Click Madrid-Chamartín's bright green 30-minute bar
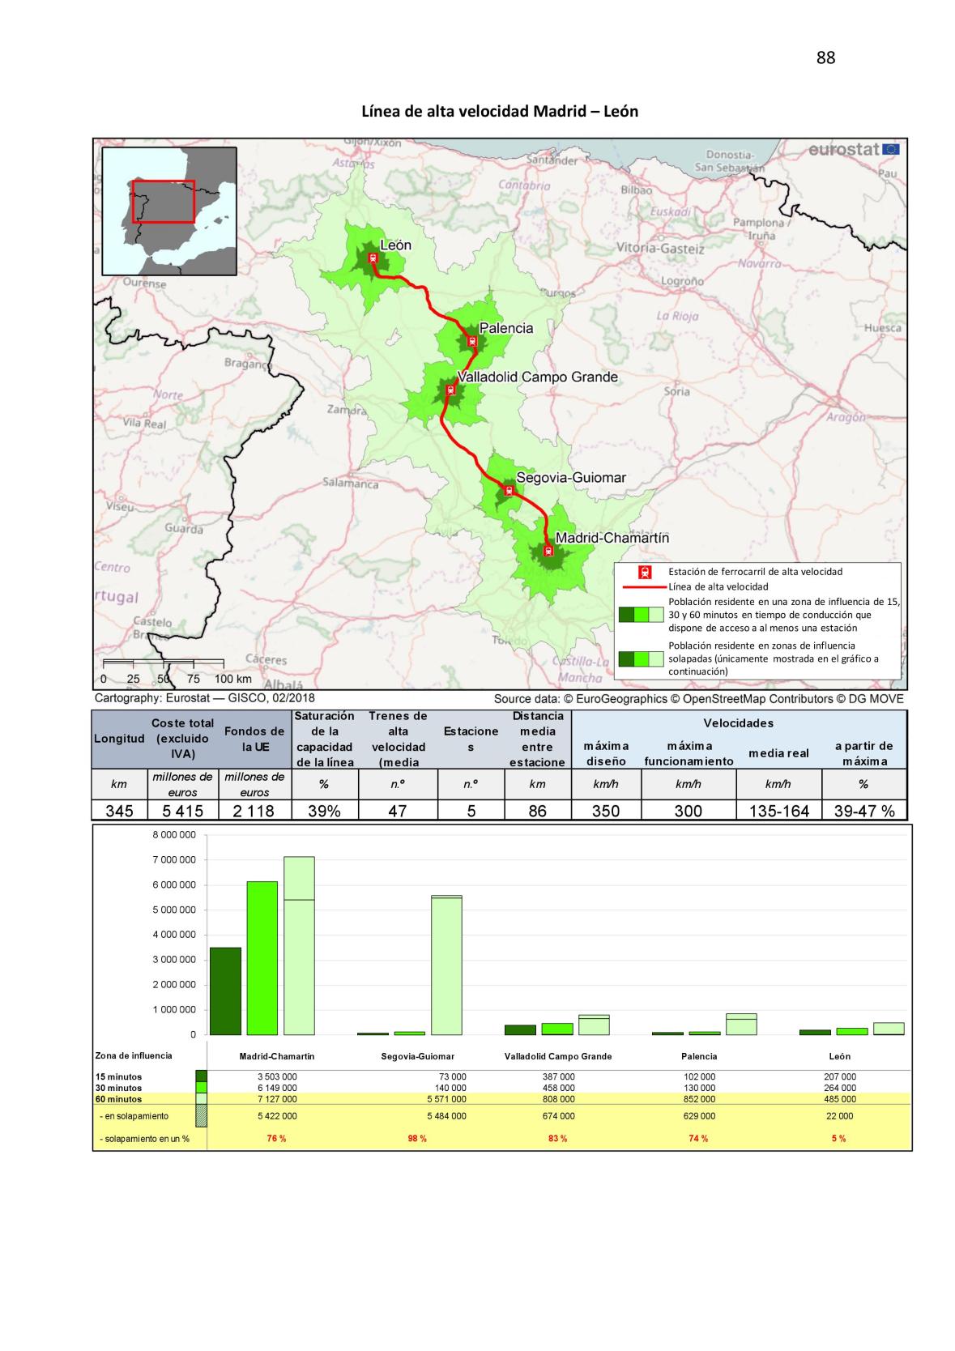 [262, 957]
